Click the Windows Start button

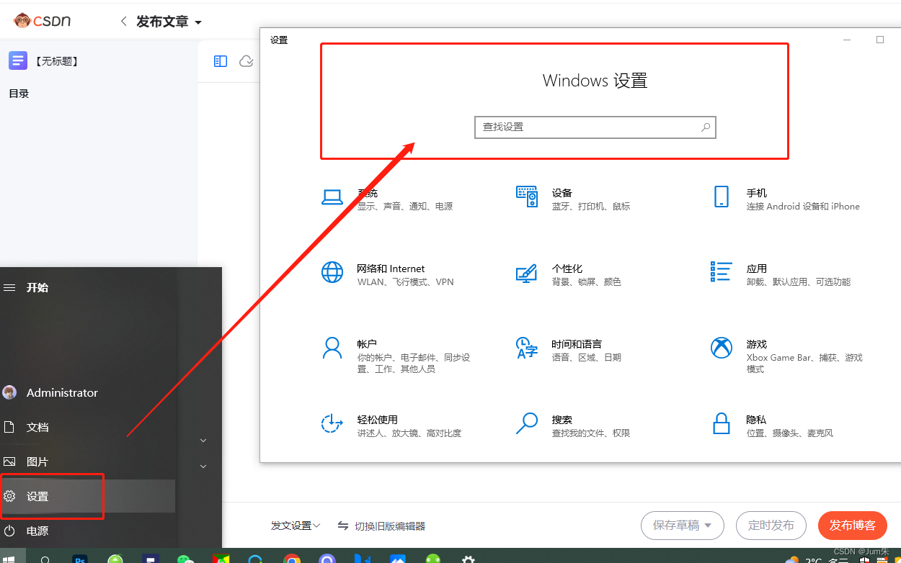click(9, 558)
